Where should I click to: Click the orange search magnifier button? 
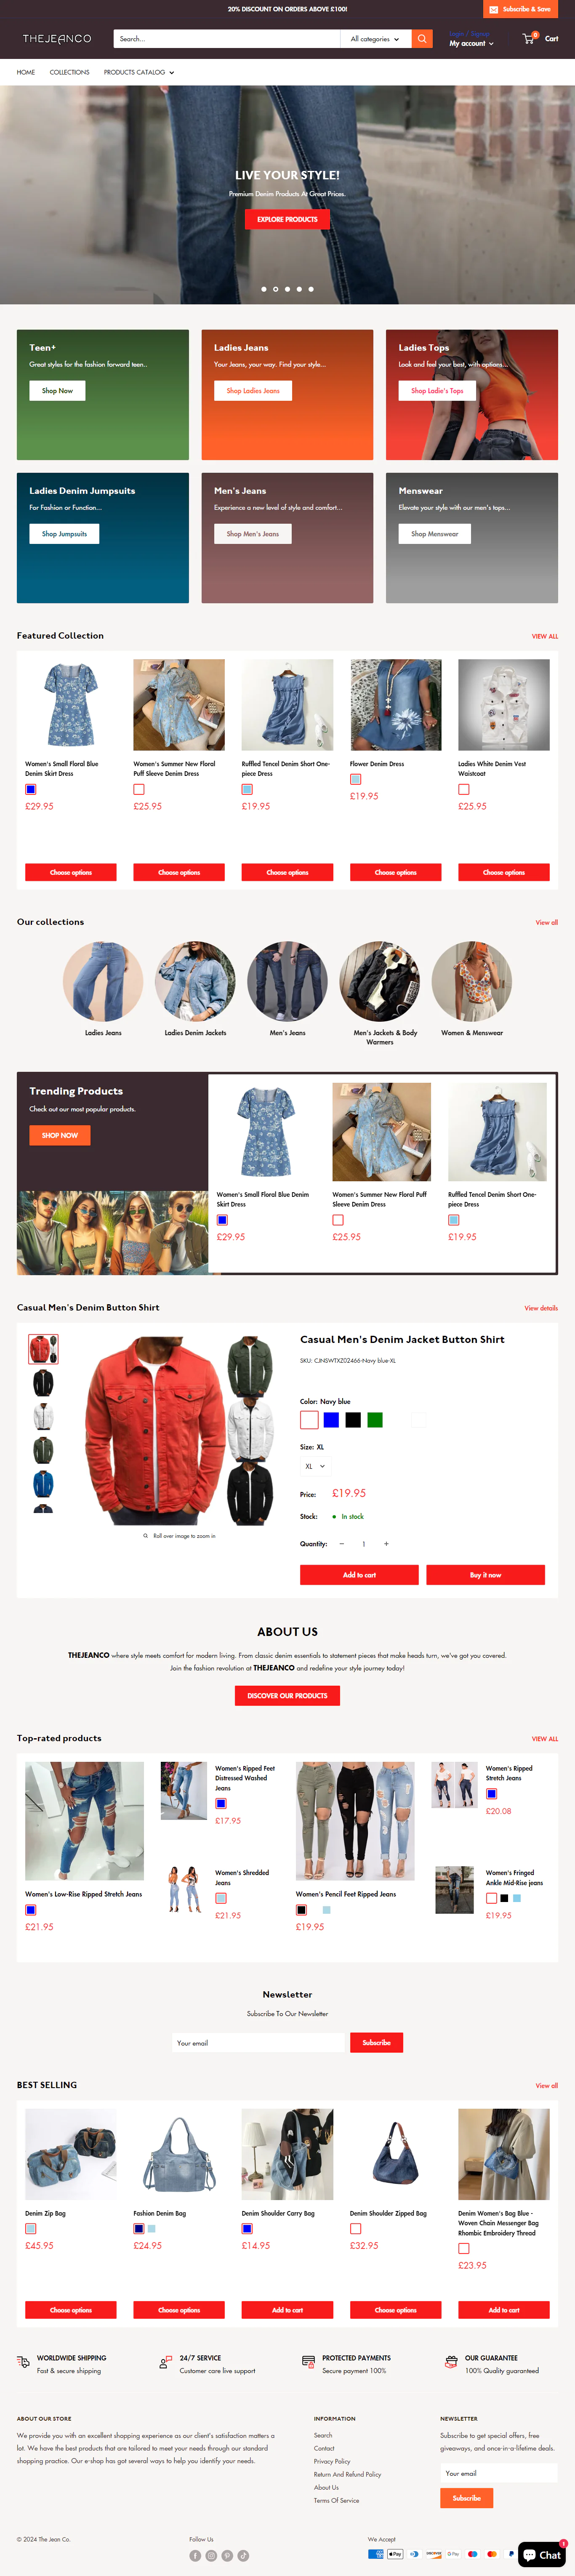pyautogui.click(x=422, y=39)
